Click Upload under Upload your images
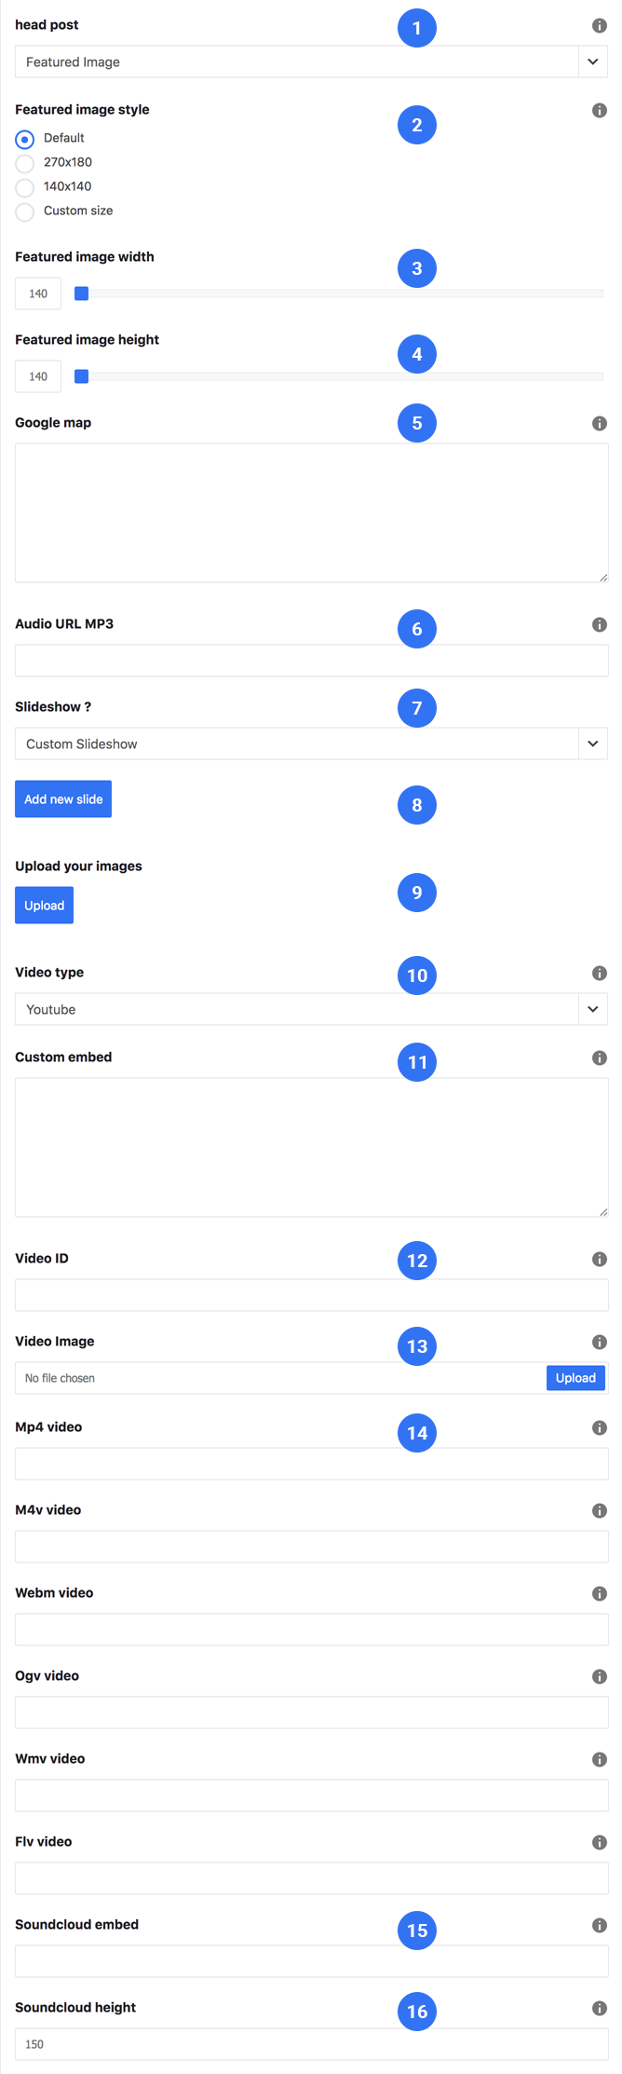The width and height of the screenshot is (622, 2074). (x=44, y=906)
